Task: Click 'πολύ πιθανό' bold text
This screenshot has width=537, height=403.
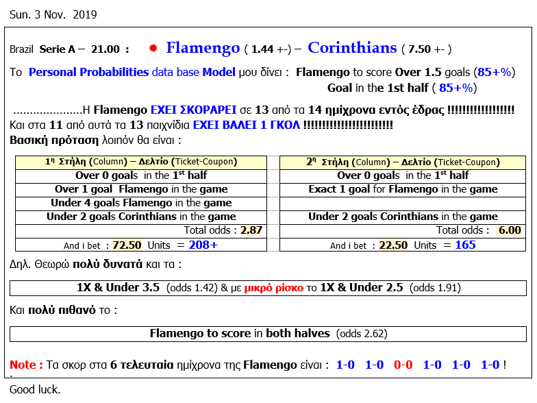Action: coord(62,310)
